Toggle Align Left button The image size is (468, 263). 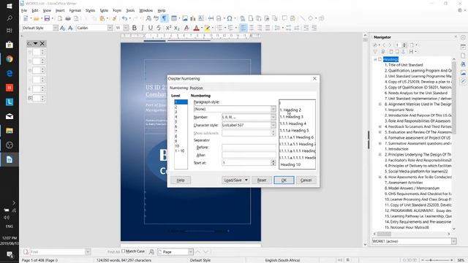point(244,28)
